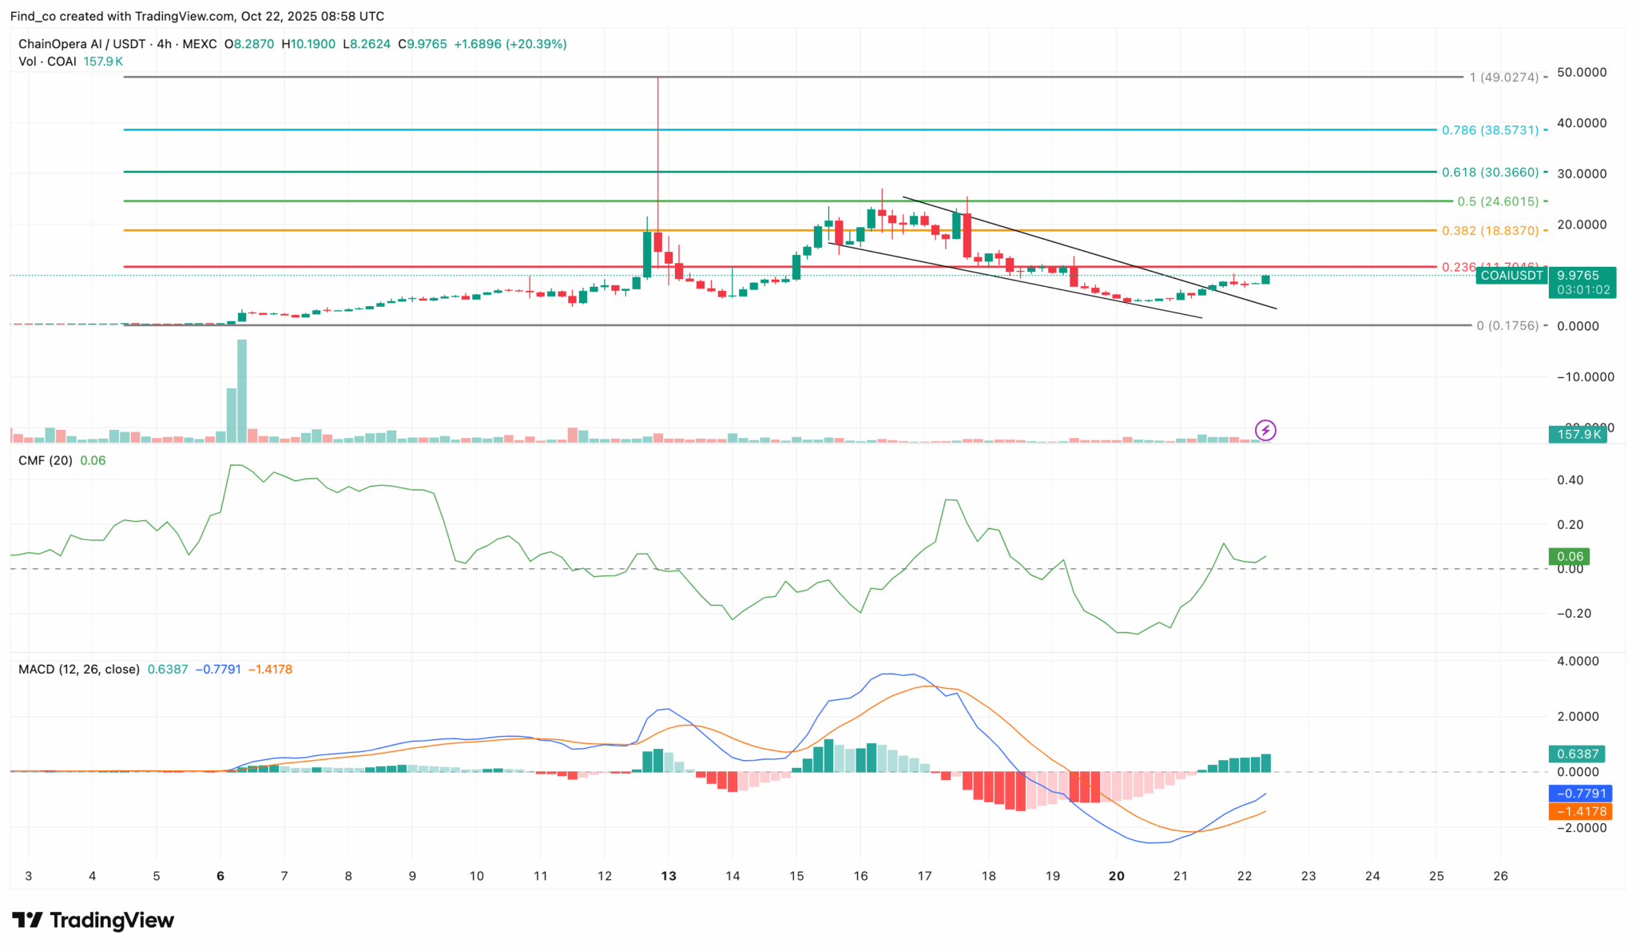Click the COAIUSDT countdown price label

point(1582,283)
